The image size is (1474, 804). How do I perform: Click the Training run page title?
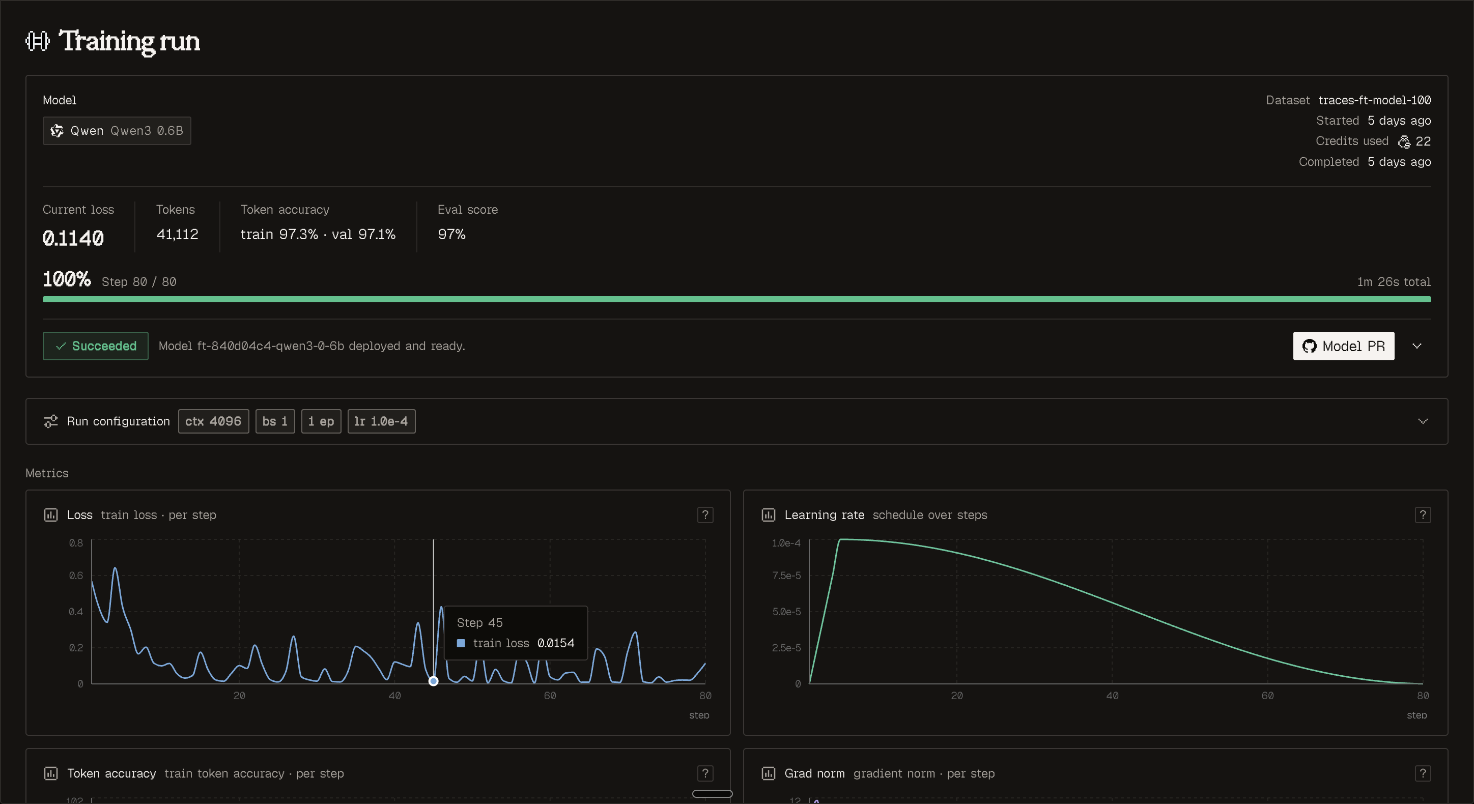pos(130,41)
